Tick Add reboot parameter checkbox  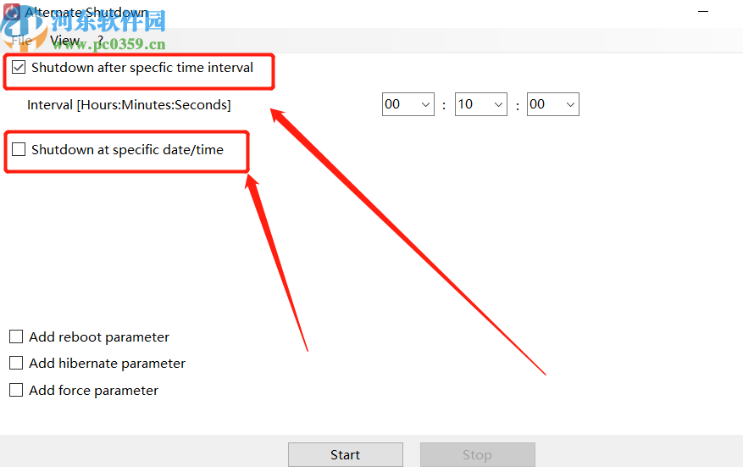point(16,336)
